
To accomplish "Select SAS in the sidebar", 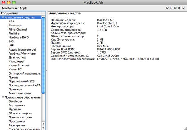I will click(x=11, y=41).
